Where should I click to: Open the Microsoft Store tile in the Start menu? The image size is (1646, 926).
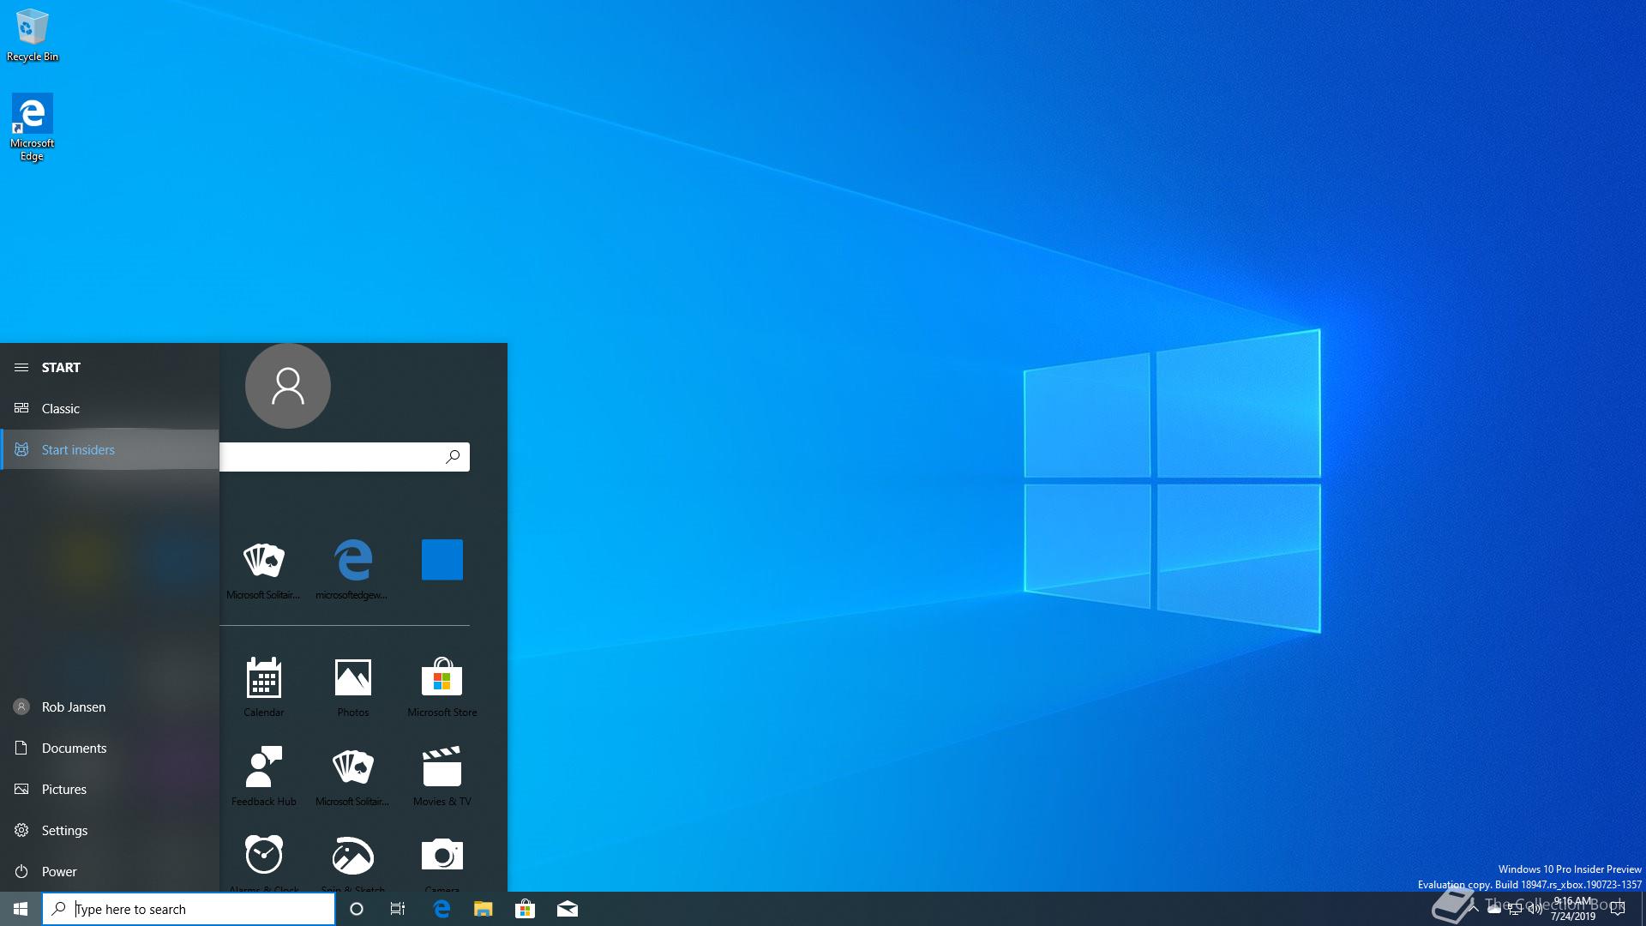point(442,687)
